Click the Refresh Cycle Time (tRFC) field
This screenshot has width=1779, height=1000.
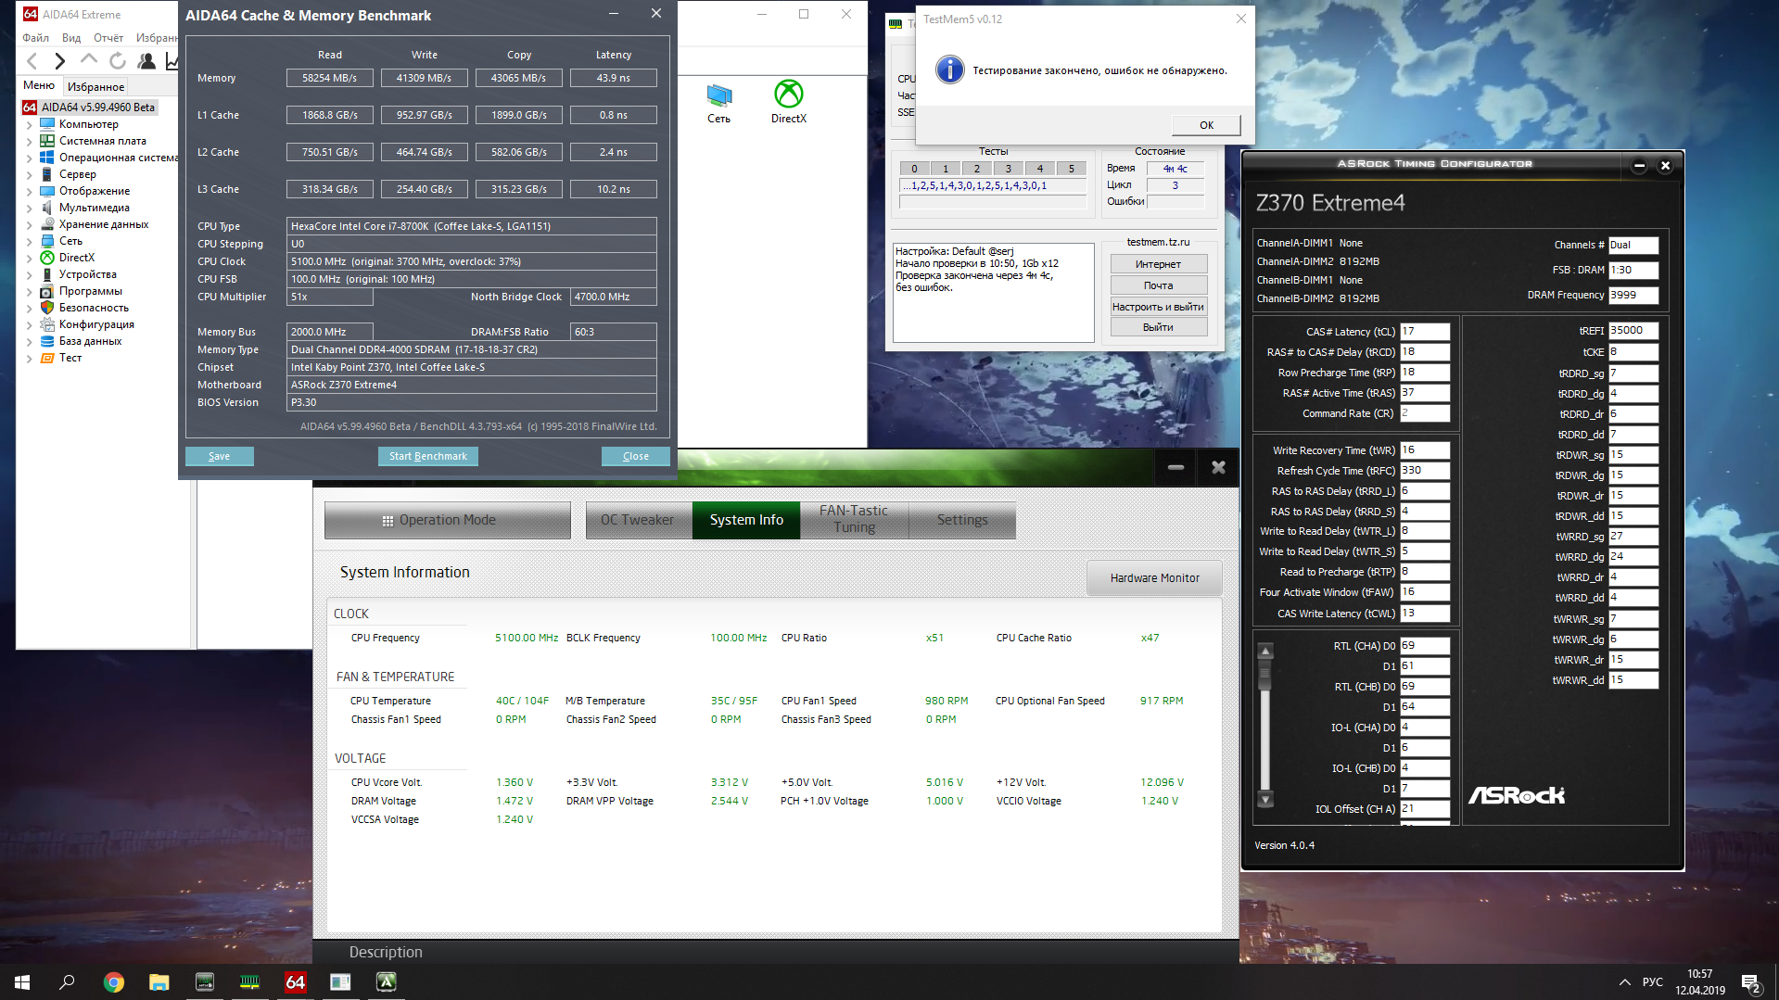click(1425, 471)
